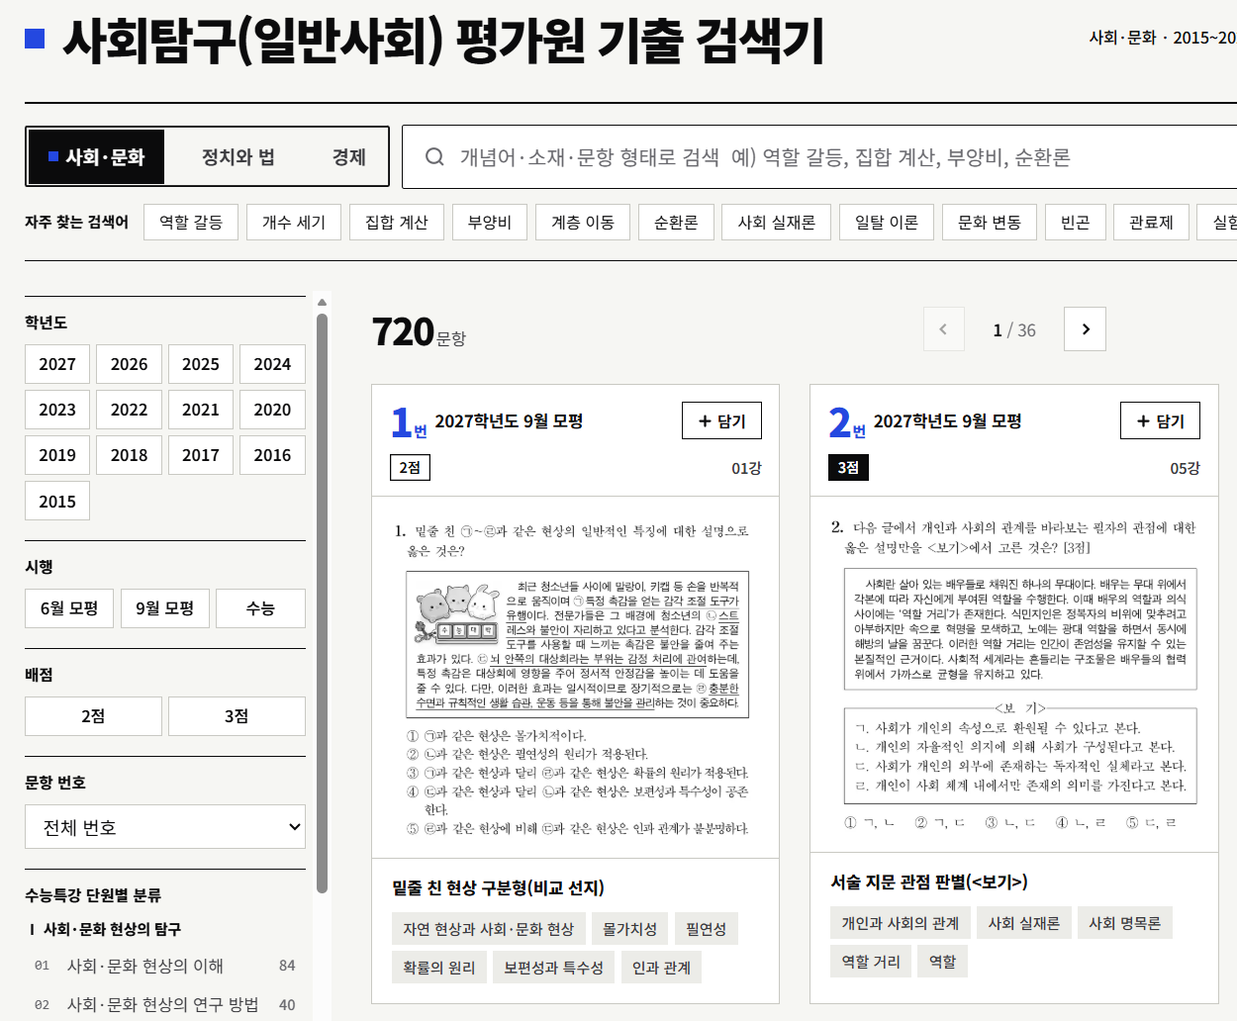
Task: Click the 개인과 사회의 관계 tag
Action: (x=901, y=923)
